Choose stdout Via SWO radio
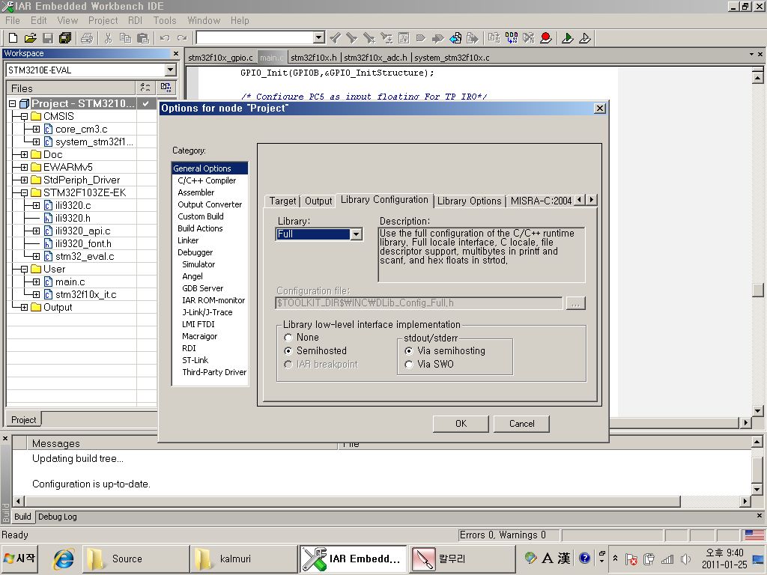The width and height of the screenshot is (767, 575). 409,365
